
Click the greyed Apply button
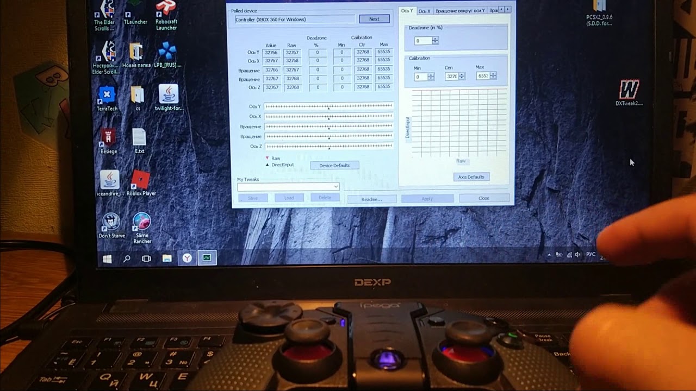coord(427,199)
